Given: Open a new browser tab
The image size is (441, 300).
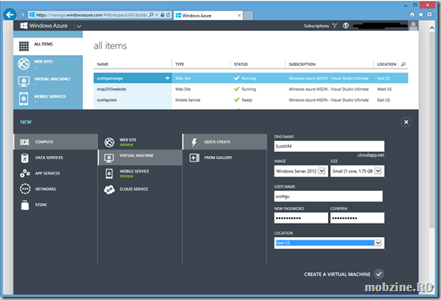Looking at the screenshot, I should tap(248, 15).
